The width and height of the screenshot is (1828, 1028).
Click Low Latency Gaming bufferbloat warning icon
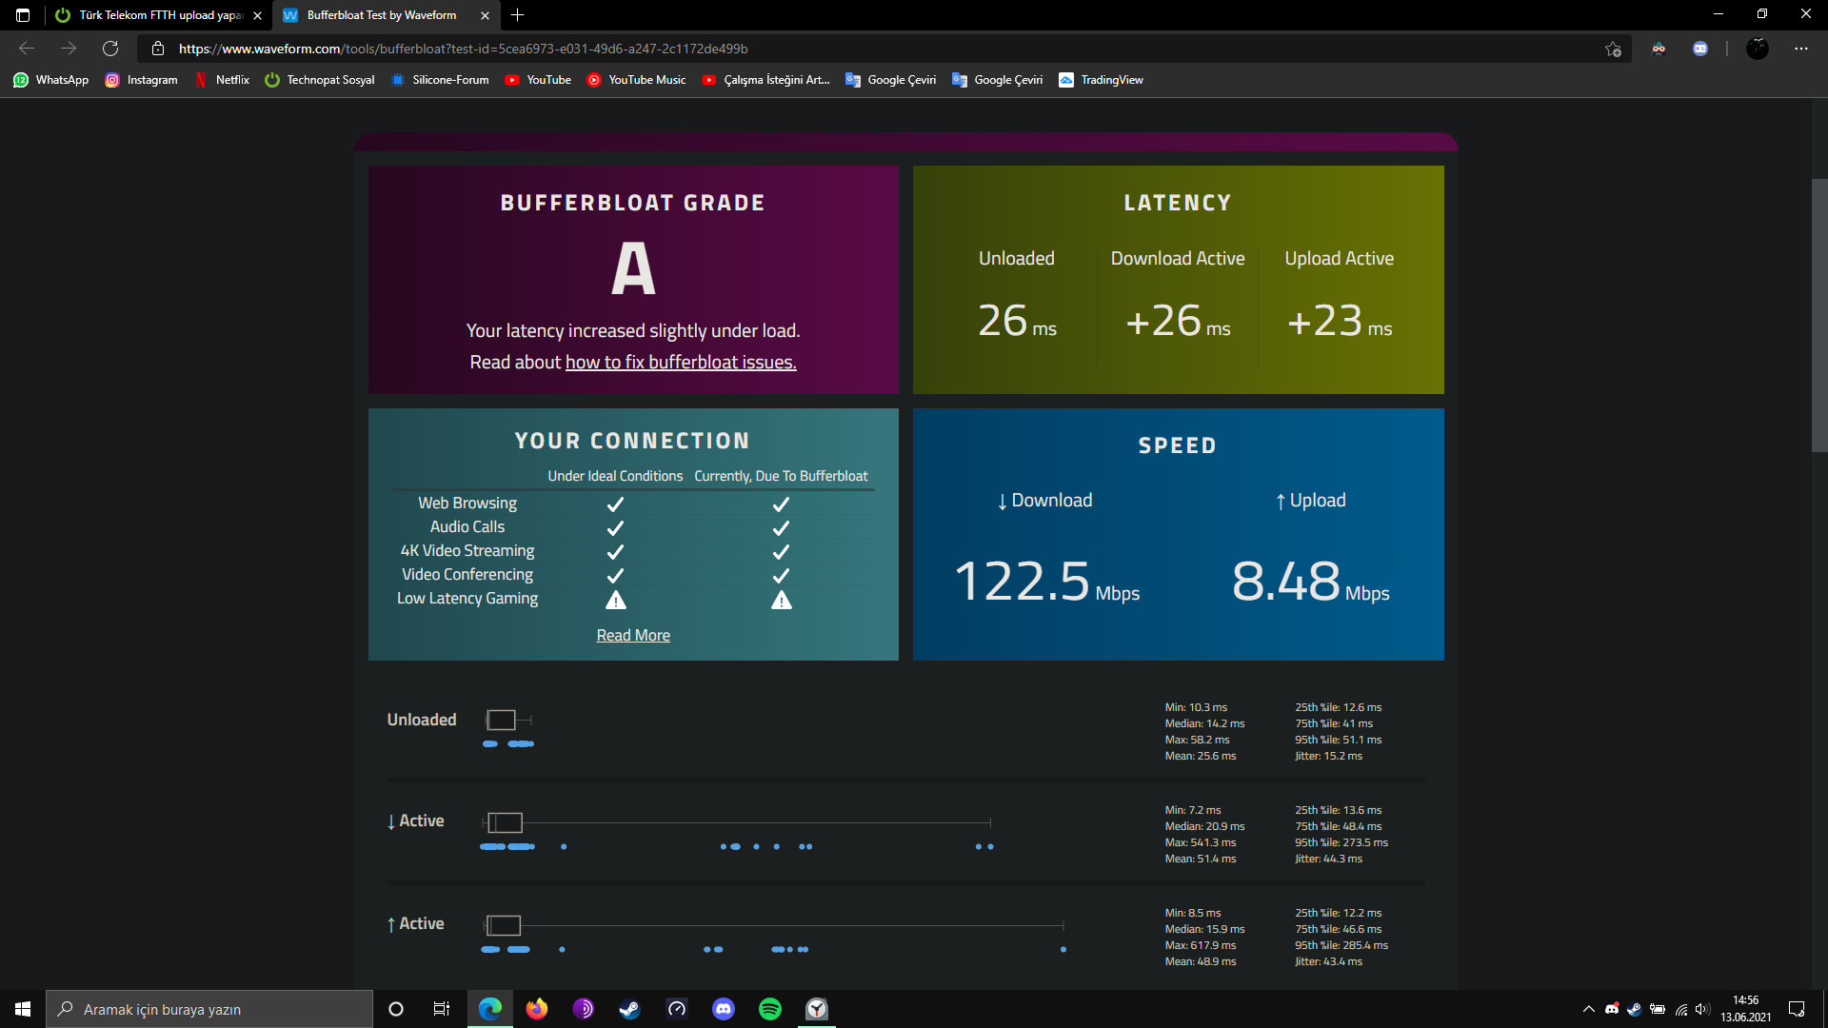(781, 600)
